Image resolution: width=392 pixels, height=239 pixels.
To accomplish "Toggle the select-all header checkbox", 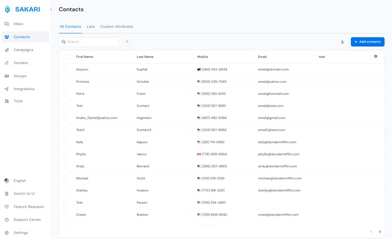I will (65, 57).
